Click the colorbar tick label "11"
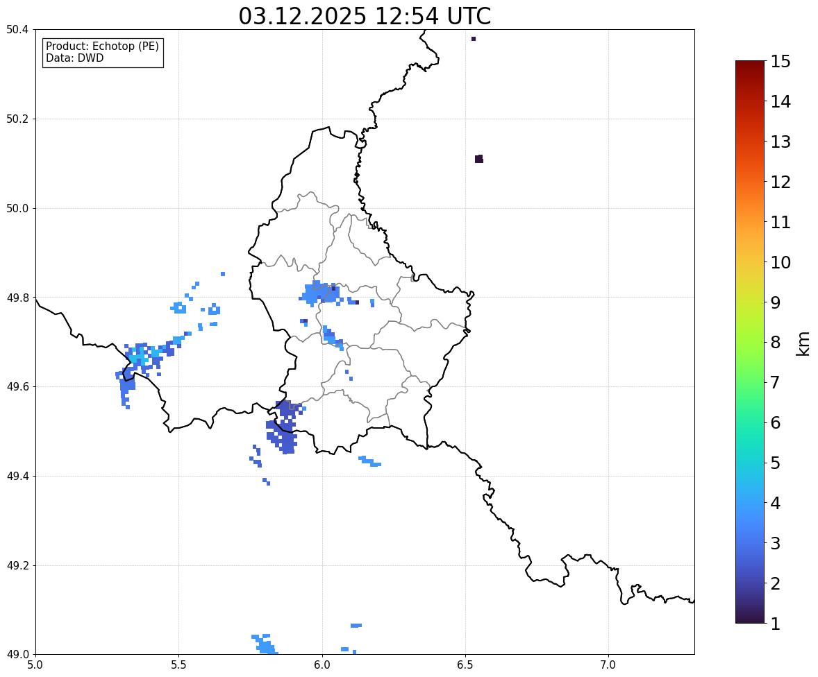 click(781, 222)
